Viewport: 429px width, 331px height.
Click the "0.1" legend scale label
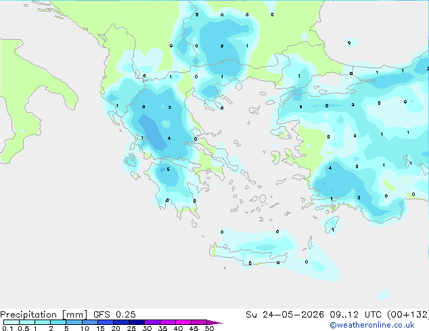[x=7, y=328]
